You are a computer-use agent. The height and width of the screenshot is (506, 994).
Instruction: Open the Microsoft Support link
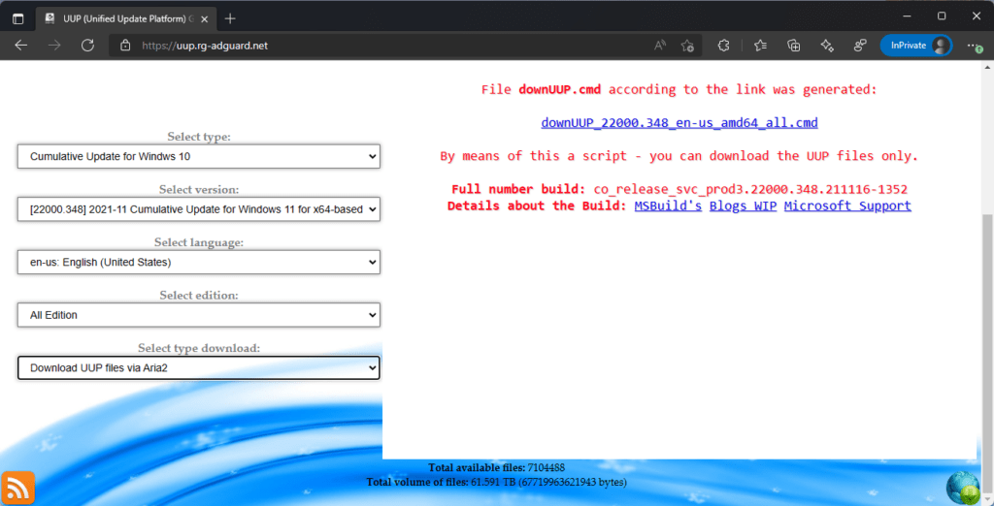tap(847, 206)
